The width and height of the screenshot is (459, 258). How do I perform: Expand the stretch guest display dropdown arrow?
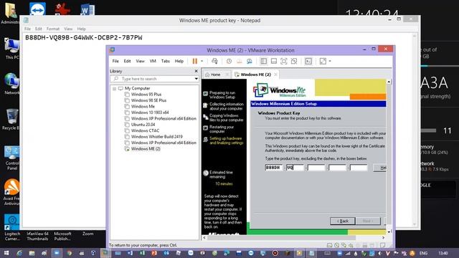(x=330, y=61)
